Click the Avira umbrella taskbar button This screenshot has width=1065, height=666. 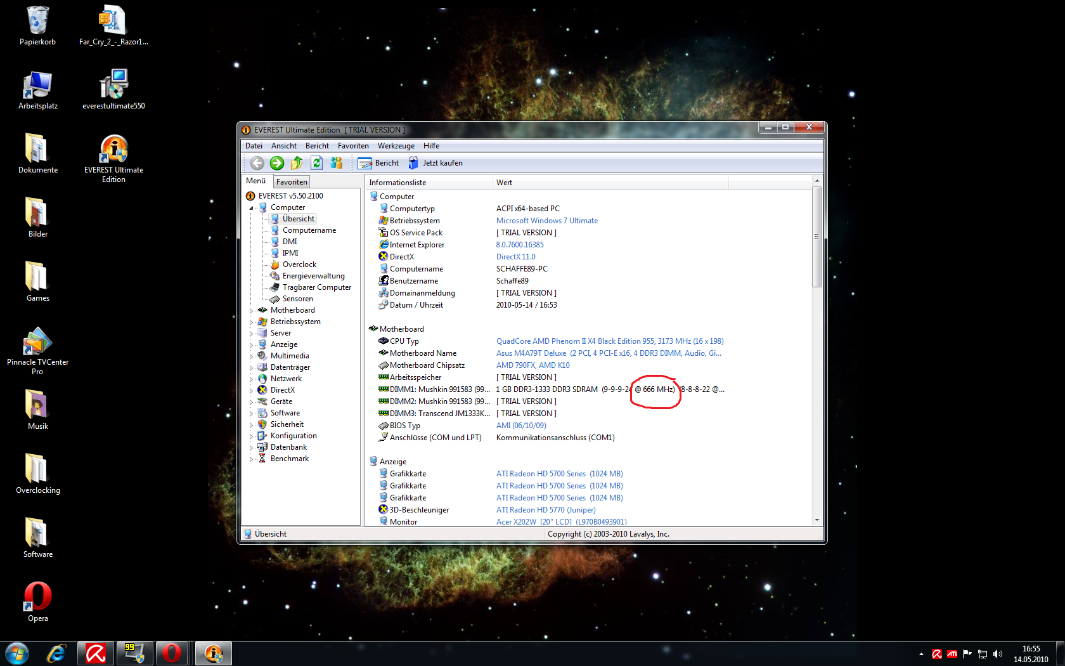pos(96,653)
